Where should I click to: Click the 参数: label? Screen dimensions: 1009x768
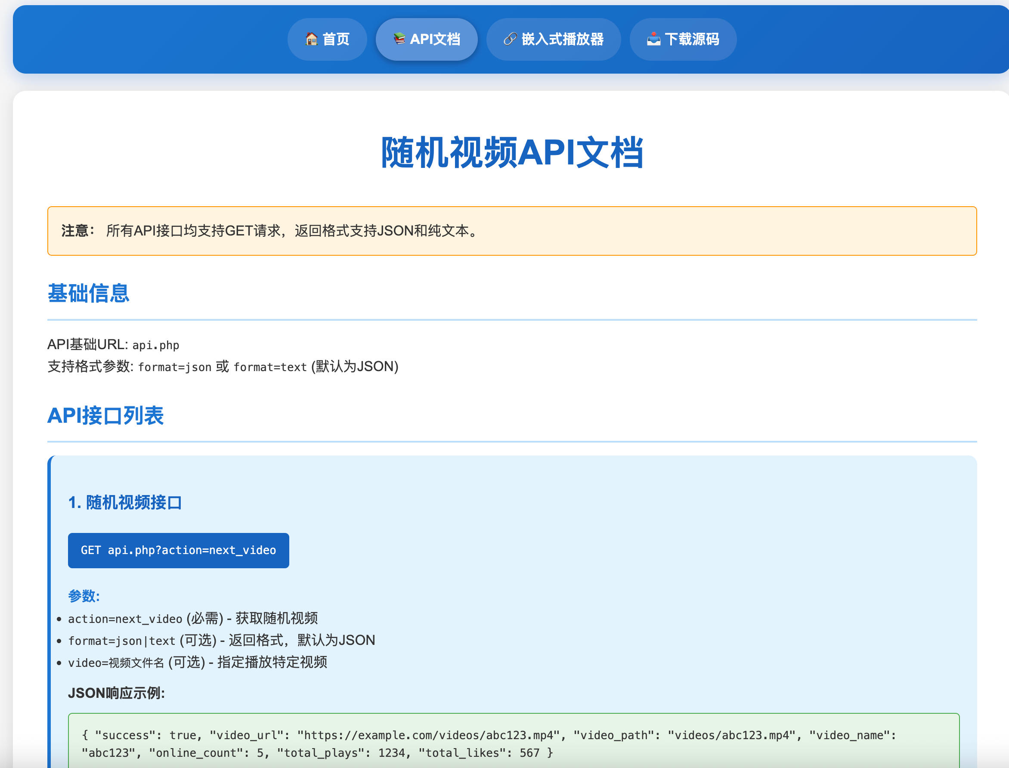click(84, 596)
